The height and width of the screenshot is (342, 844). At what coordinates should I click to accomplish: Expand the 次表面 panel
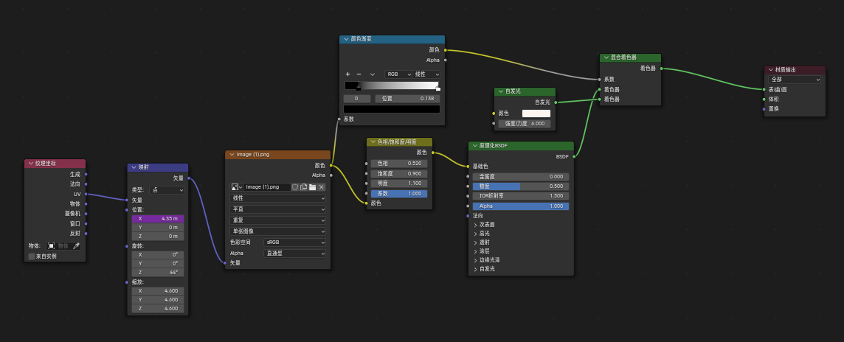[x=475, y=224]
